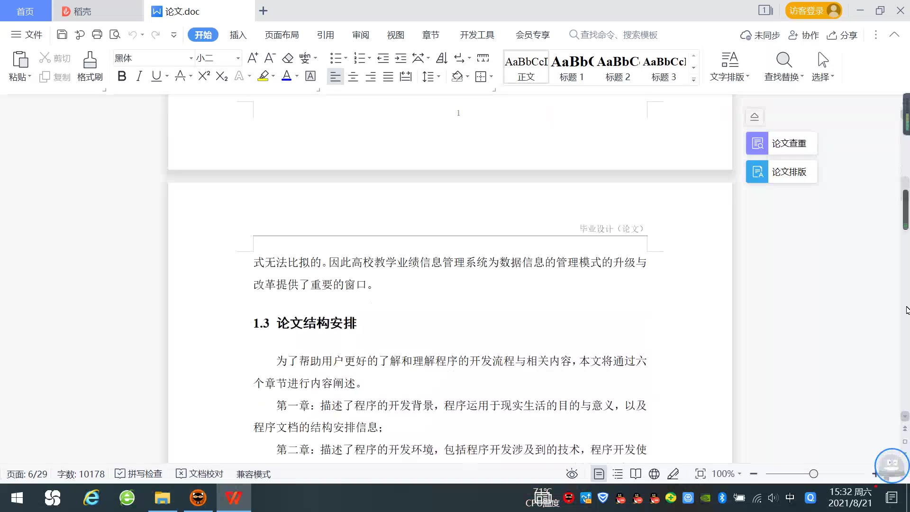This screenshot has width=910, height=512.
Task: Apply superscript formatting
Action: pos(204,76)
